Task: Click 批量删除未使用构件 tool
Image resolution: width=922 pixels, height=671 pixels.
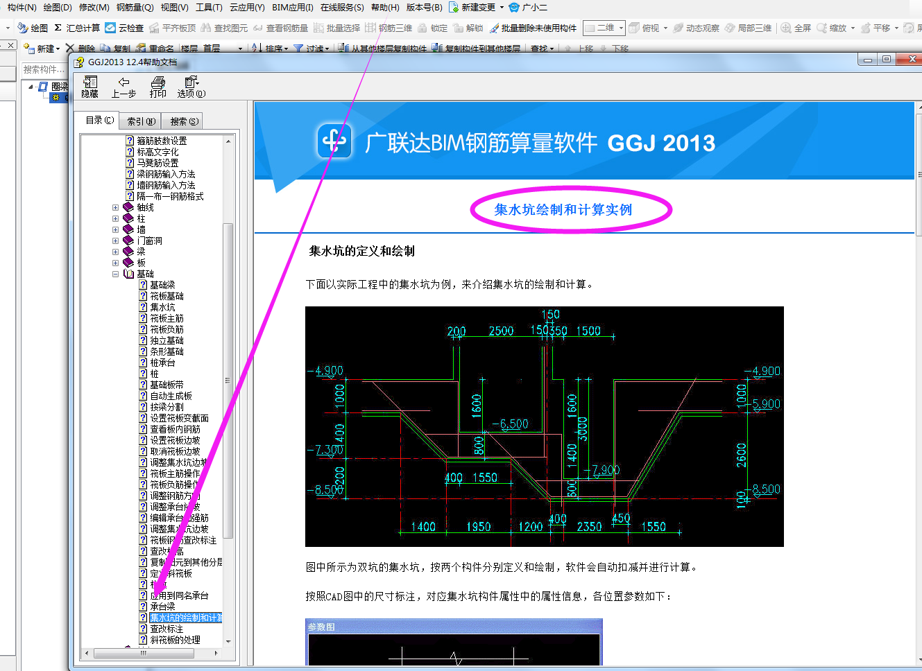Action: (x=533, y=28)
